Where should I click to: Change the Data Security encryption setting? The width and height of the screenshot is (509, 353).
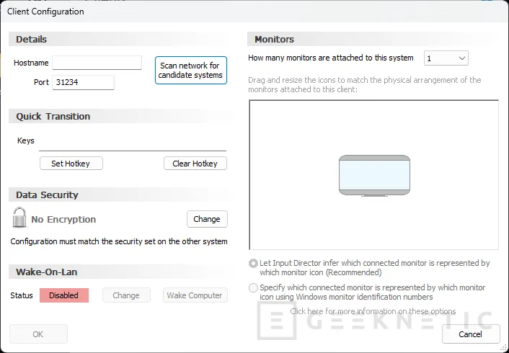207,219
